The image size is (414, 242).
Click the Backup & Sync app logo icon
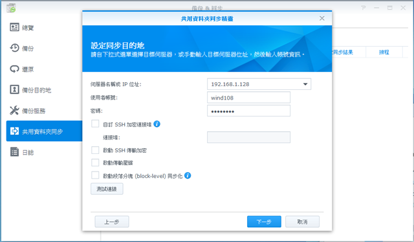[x=11, y=8]
